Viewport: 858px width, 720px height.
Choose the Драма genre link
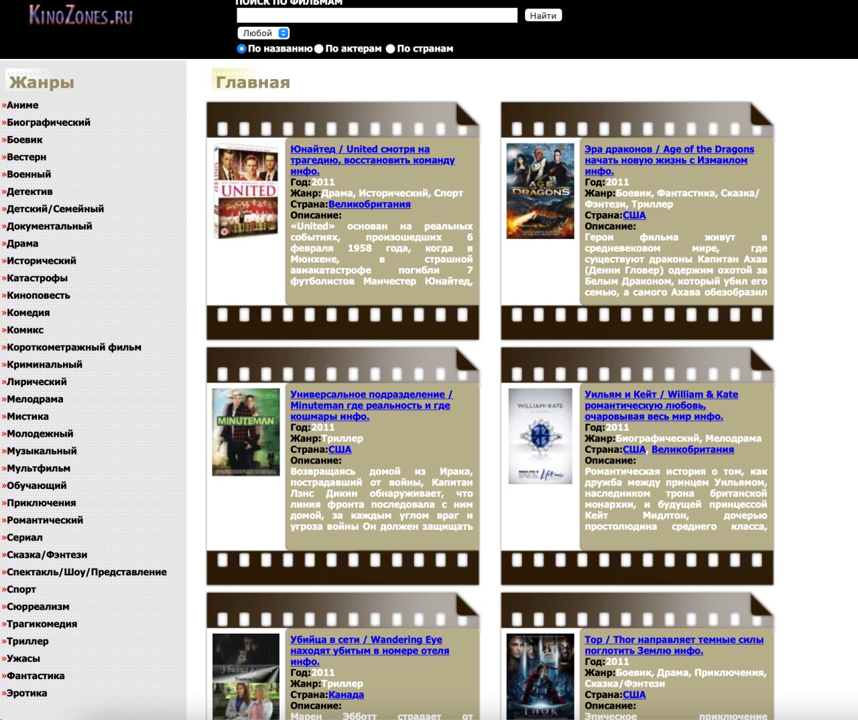[x=23, y=244]
